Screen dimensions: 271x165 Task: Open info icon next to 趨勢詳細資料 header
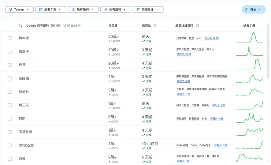click(197, 26)
